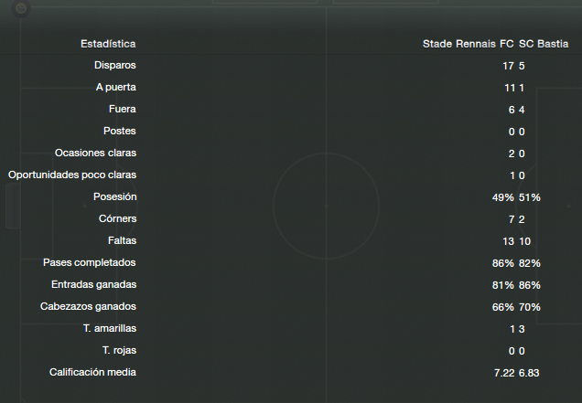The width and height of the screenshot is (582, 403).
Task: Select the SC Bastia column header
Action: (x=544, y=44)
